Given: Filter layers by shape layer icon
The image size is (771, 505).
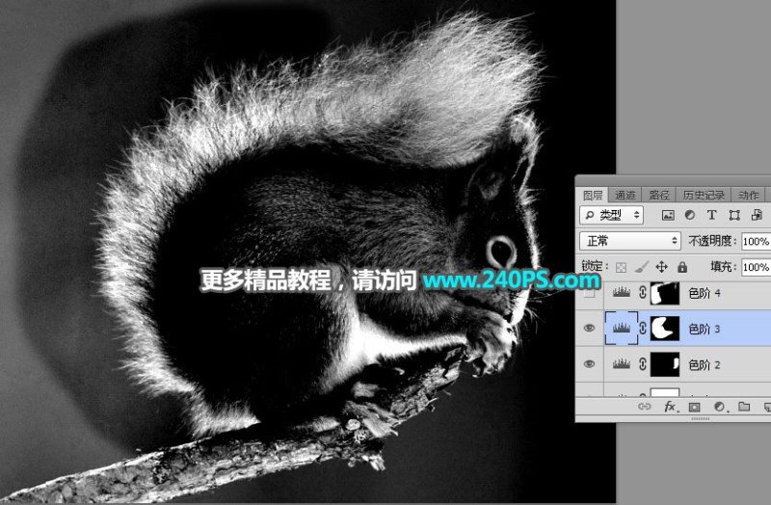Looking at the screenshot, I should [x=734, y=215].
